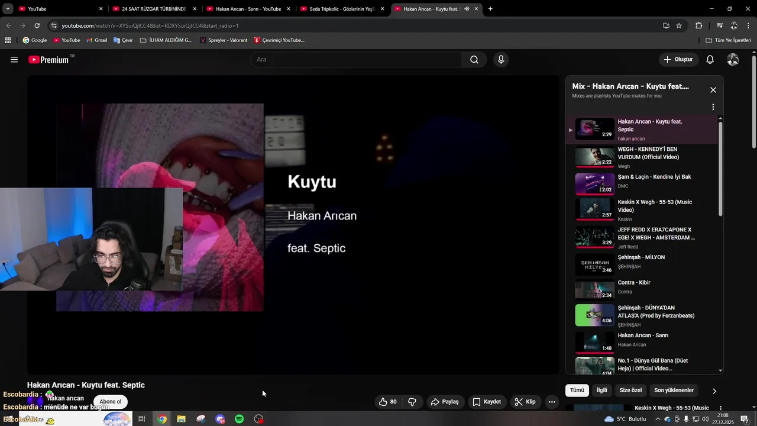This screenshot has width=757, height=426.
Task: Open İLHAM ALDIĞIM G... bookmark folder
Action: click(166, 40)
